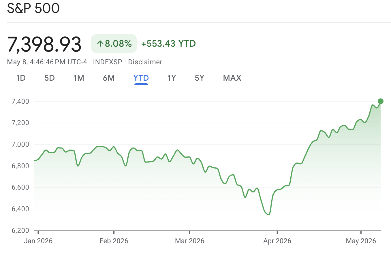Click the +553.43 YTD change text
Screen dimensions: 391x253
tap(168, 44)
